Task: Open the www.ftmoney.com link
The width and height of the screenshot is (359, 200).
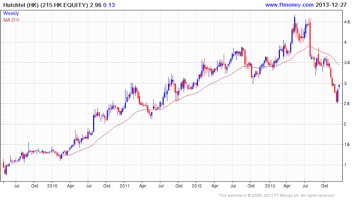Action: point(289,5)
